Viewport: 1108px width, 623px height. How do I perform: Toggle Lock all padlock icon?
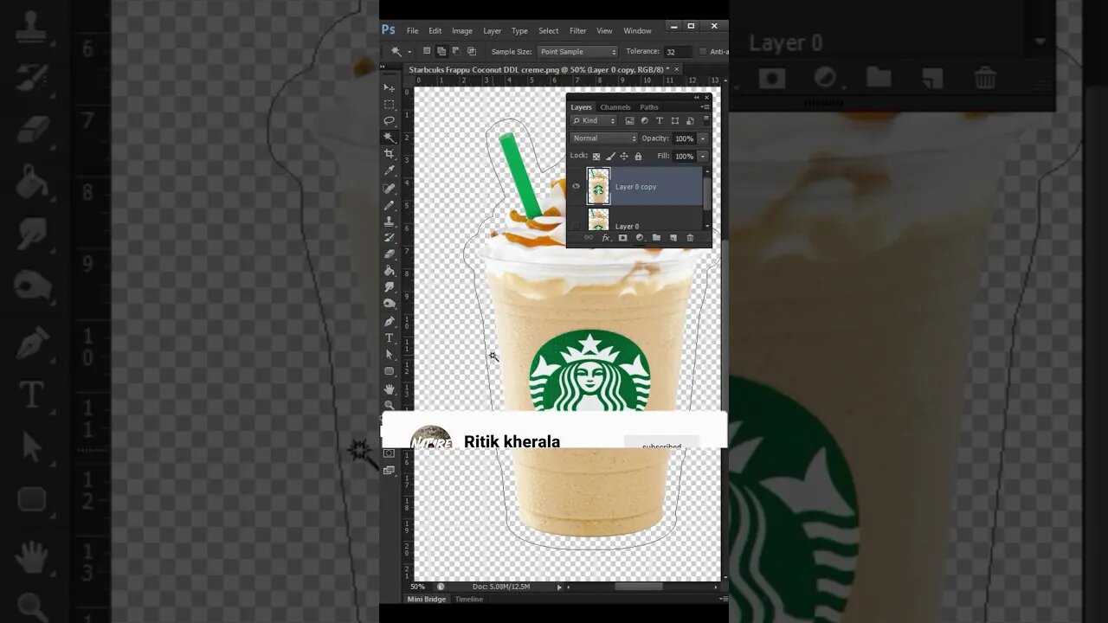[638, 157]
